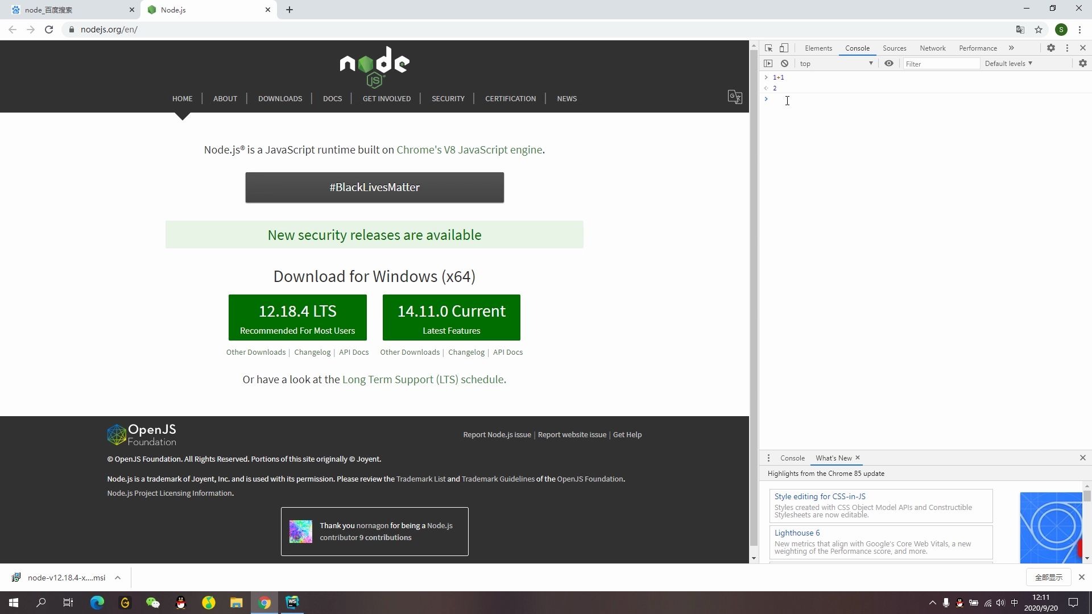The image size is (1092, 614).
Task: Reload the page with the refresh icon
Action: pyautogui.click(x=49, y=30)
